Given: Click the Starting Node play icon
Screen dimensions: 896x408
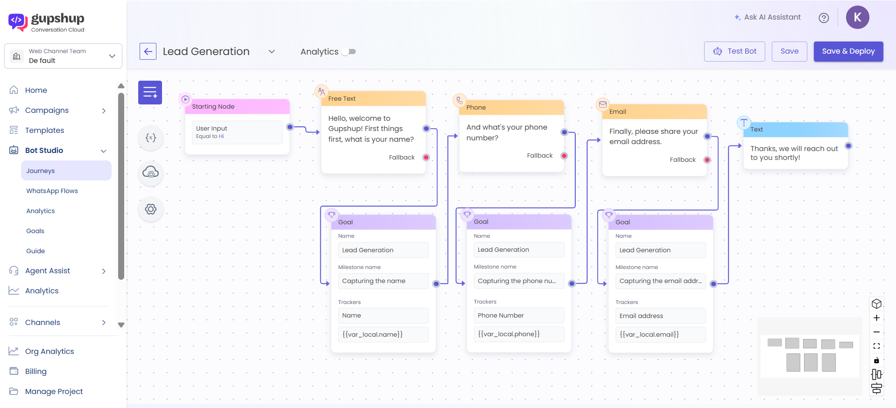Looking at the screenshot, I should (x=185, y=99).
